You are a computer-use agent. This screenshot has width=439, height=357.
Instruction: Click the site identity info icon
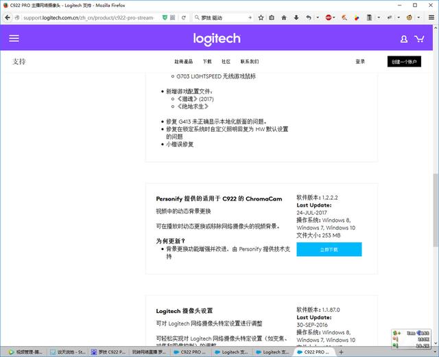(x=17, y=18)
